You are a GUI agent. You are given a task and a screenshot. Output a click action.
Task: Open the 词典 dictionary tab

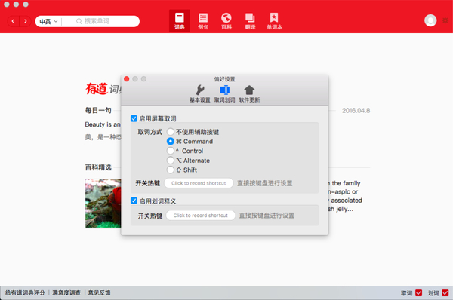click(180, 21)
